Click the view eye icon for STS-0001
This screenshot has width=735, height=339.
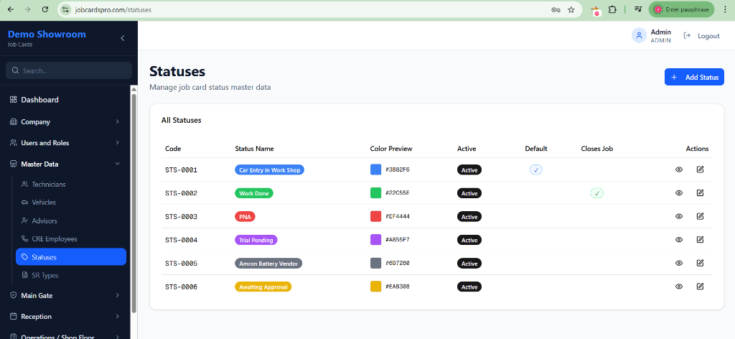[x=679, y=169]
